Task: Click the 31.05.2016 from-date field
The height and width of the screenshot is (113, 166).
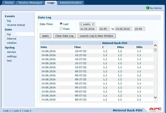Action: click(x=88, y=29)
